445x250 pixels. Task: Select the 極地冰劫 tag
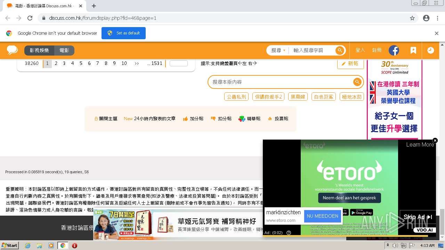click(x=352, y=97)
